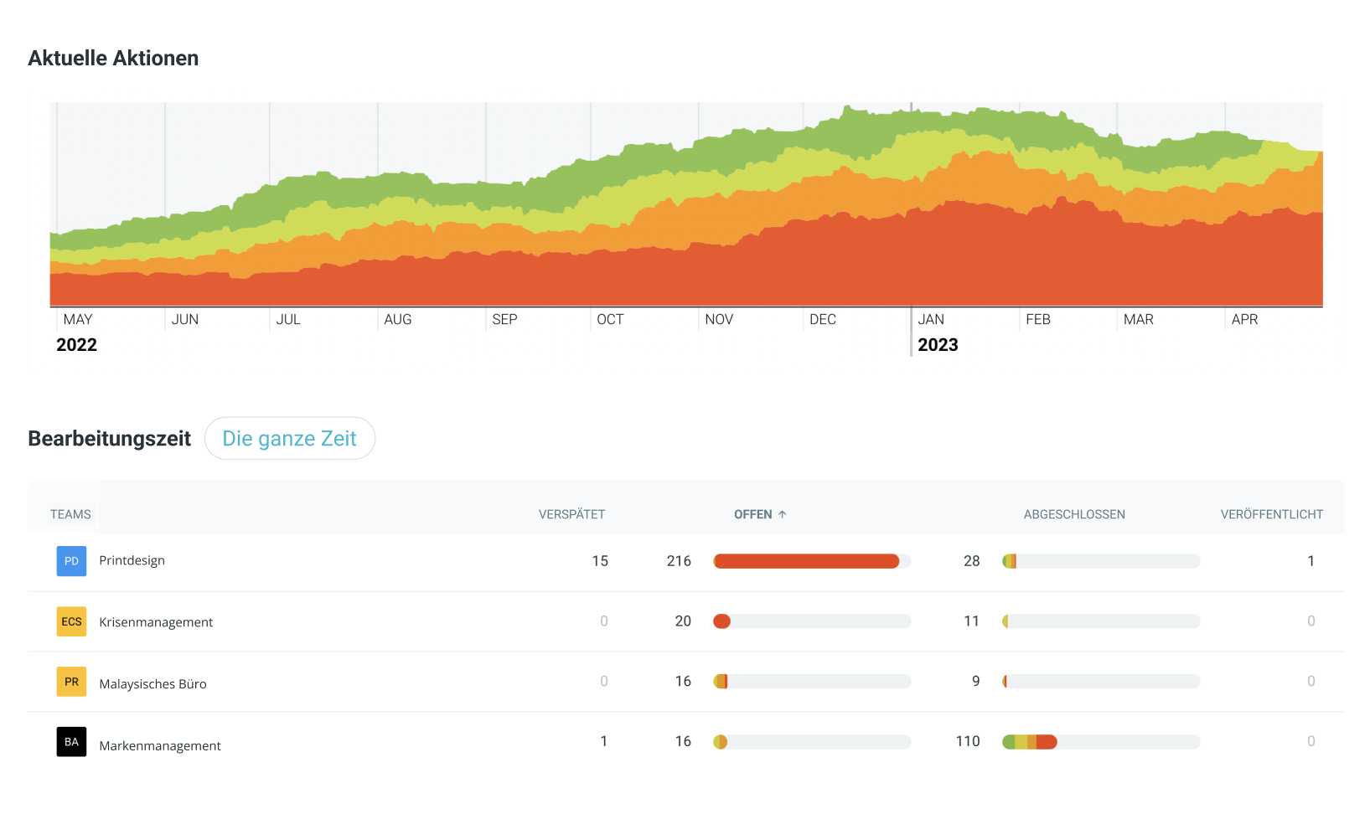This screenshot has height=814, width=1370.
Task: Select the JUN timeline label
Action: click(185, 319)
